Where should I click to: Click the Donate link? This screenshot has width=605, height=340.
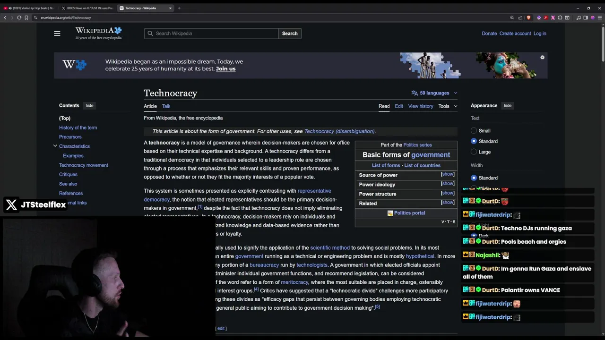(489, 34)
